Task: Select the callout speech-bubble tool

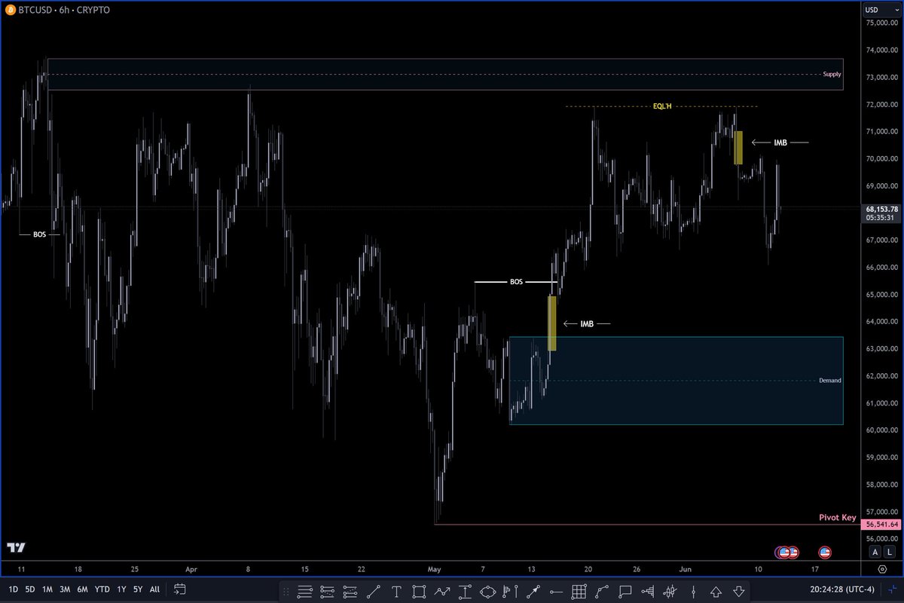Action: 625,590
